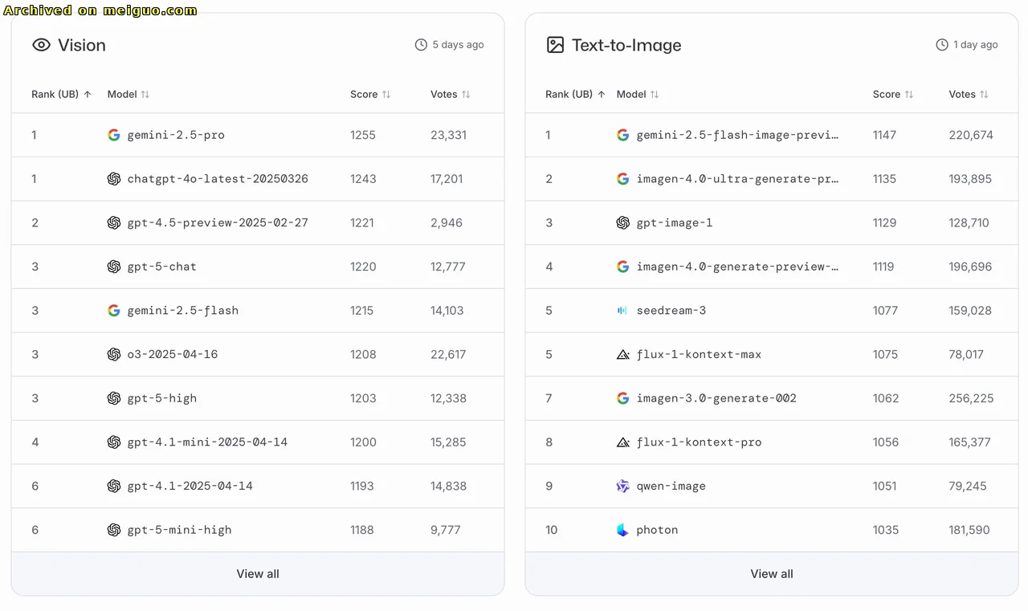Click the Text-to-Image section heading
The width and height of the screenshot is (1028, 611).
pos(626,45)
